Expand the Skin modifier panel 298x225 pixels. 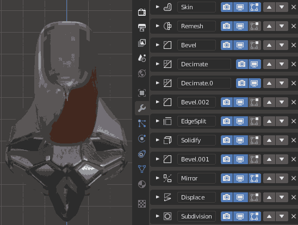coord(157,7)
